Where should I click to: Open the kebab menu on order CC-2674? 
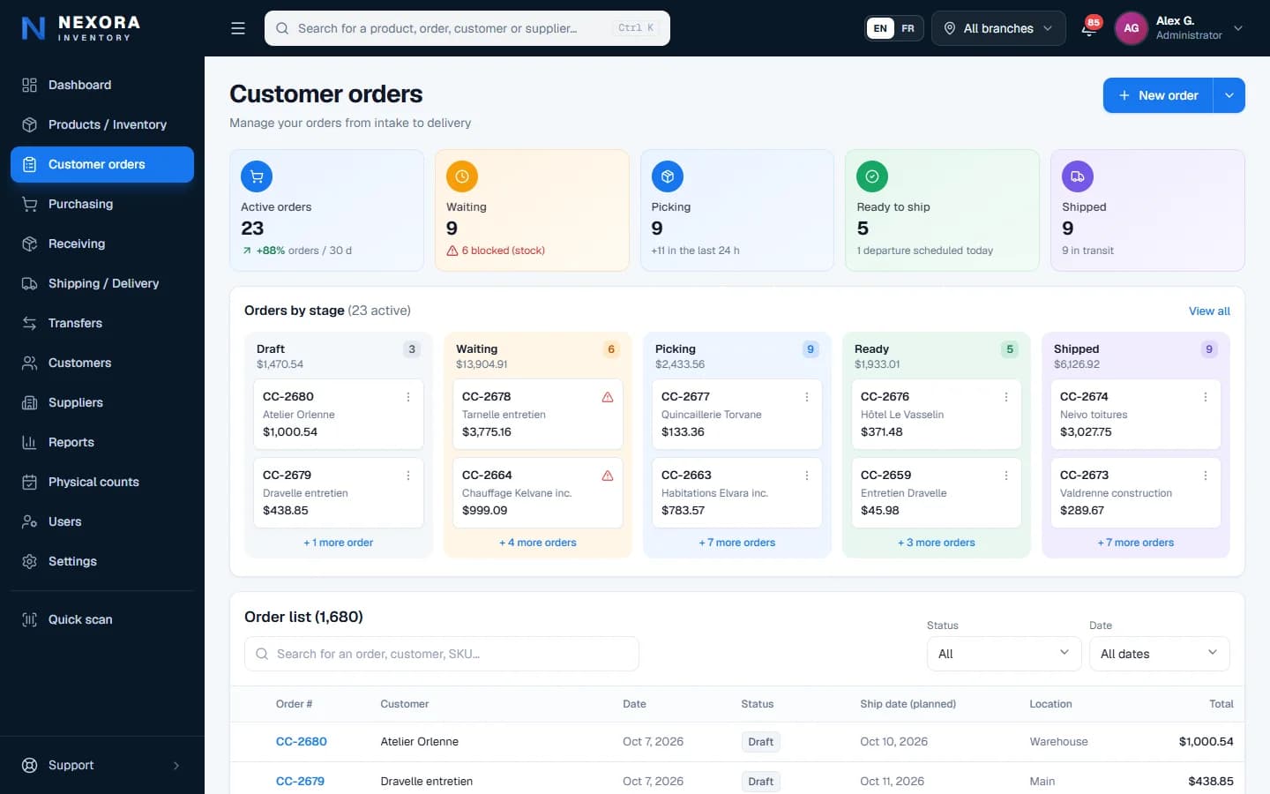(1206, 397)
